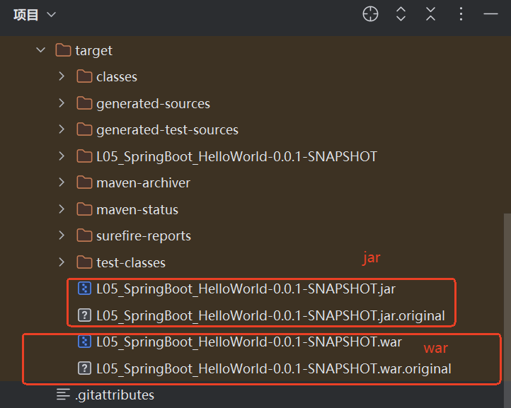Collapse the target folder chevron

[41, 50]
